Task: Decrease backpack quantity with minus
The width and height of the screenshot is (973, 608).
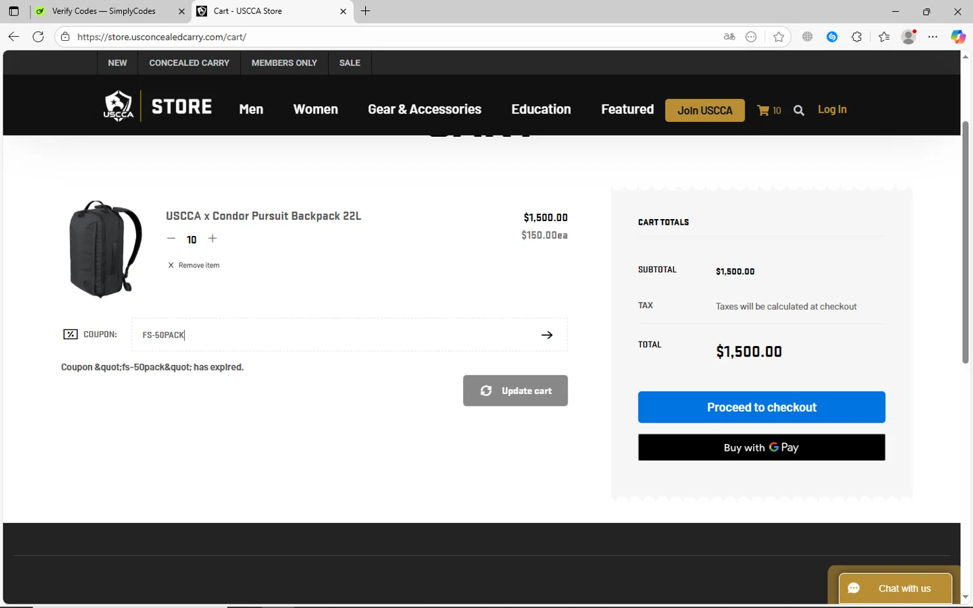Action: click(171, 239)
